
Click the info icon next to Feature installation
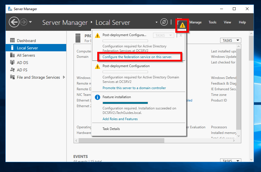pos(97,97)
